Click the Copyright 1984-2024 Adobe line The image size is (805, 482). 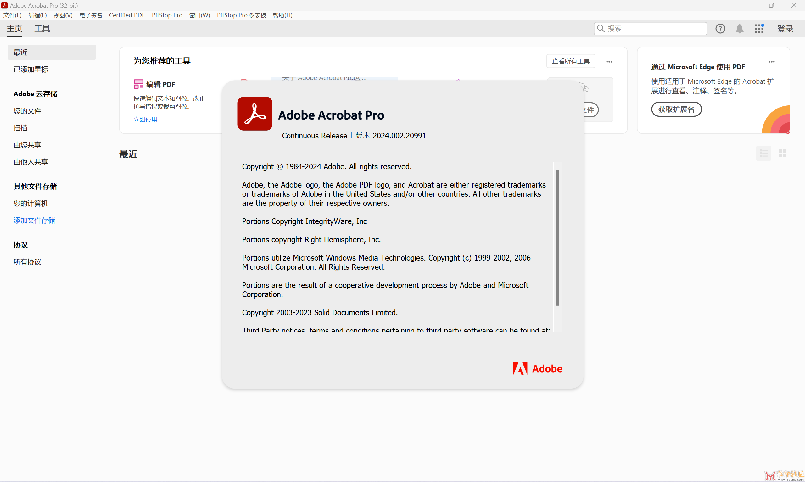[327, 167]
